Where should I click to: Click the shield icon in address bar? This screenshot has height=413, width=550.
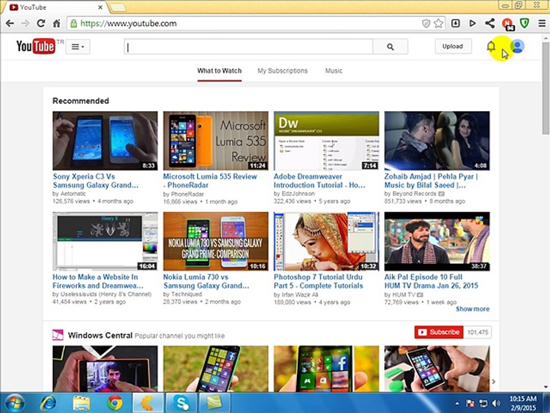426,24
